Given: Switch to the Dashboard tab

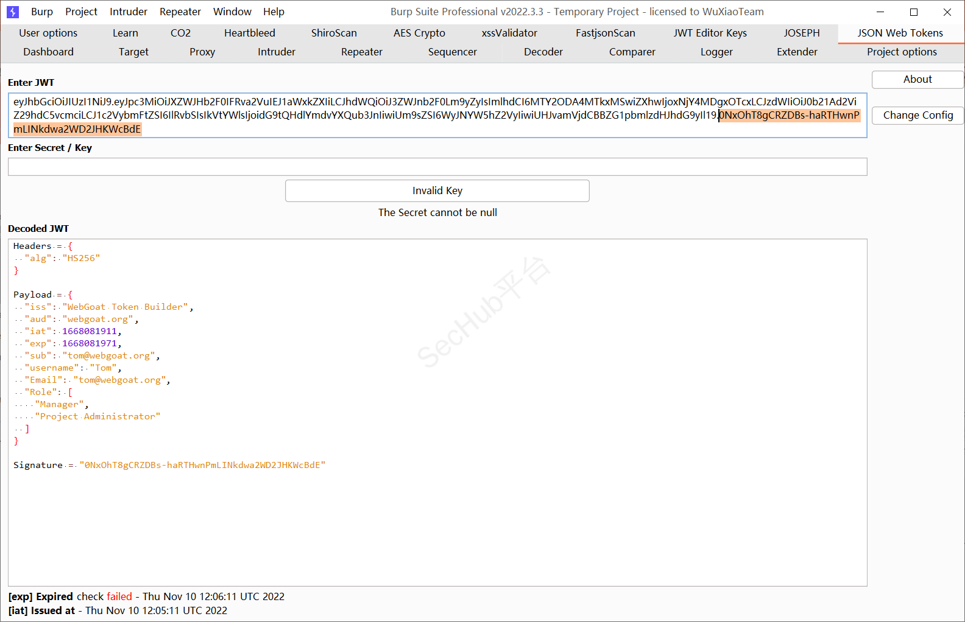Looking at the screenshot, I should 48,52.
